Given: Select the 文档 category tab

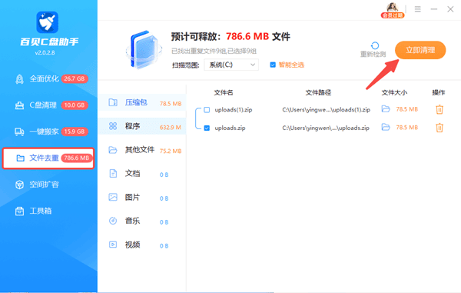Looking at the screenshot, I should click(142, 174).
